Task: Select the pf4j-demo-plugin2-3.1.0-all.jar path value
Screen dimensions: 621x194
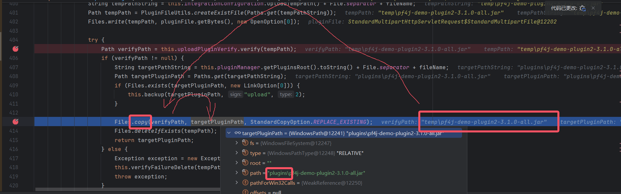Action: tap(316, 173)
